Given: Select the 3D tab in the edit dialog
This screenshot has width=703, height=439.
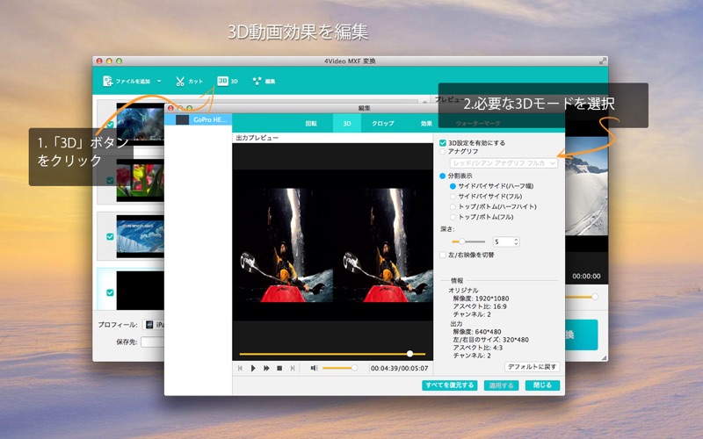Looking at the screenshot, I should pos(347,123).
